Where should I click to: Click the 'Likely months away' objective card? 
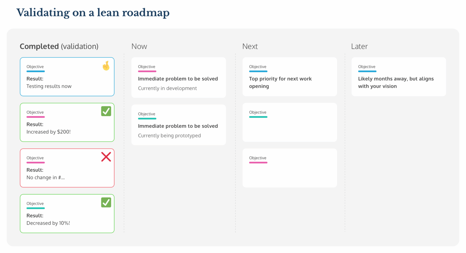399,76
